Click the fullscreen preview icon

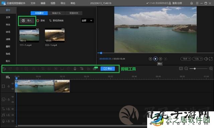point(211,59)
